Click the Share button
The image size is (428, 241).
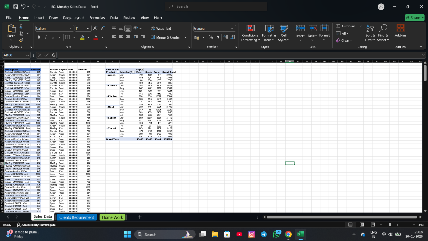point(414,18)
